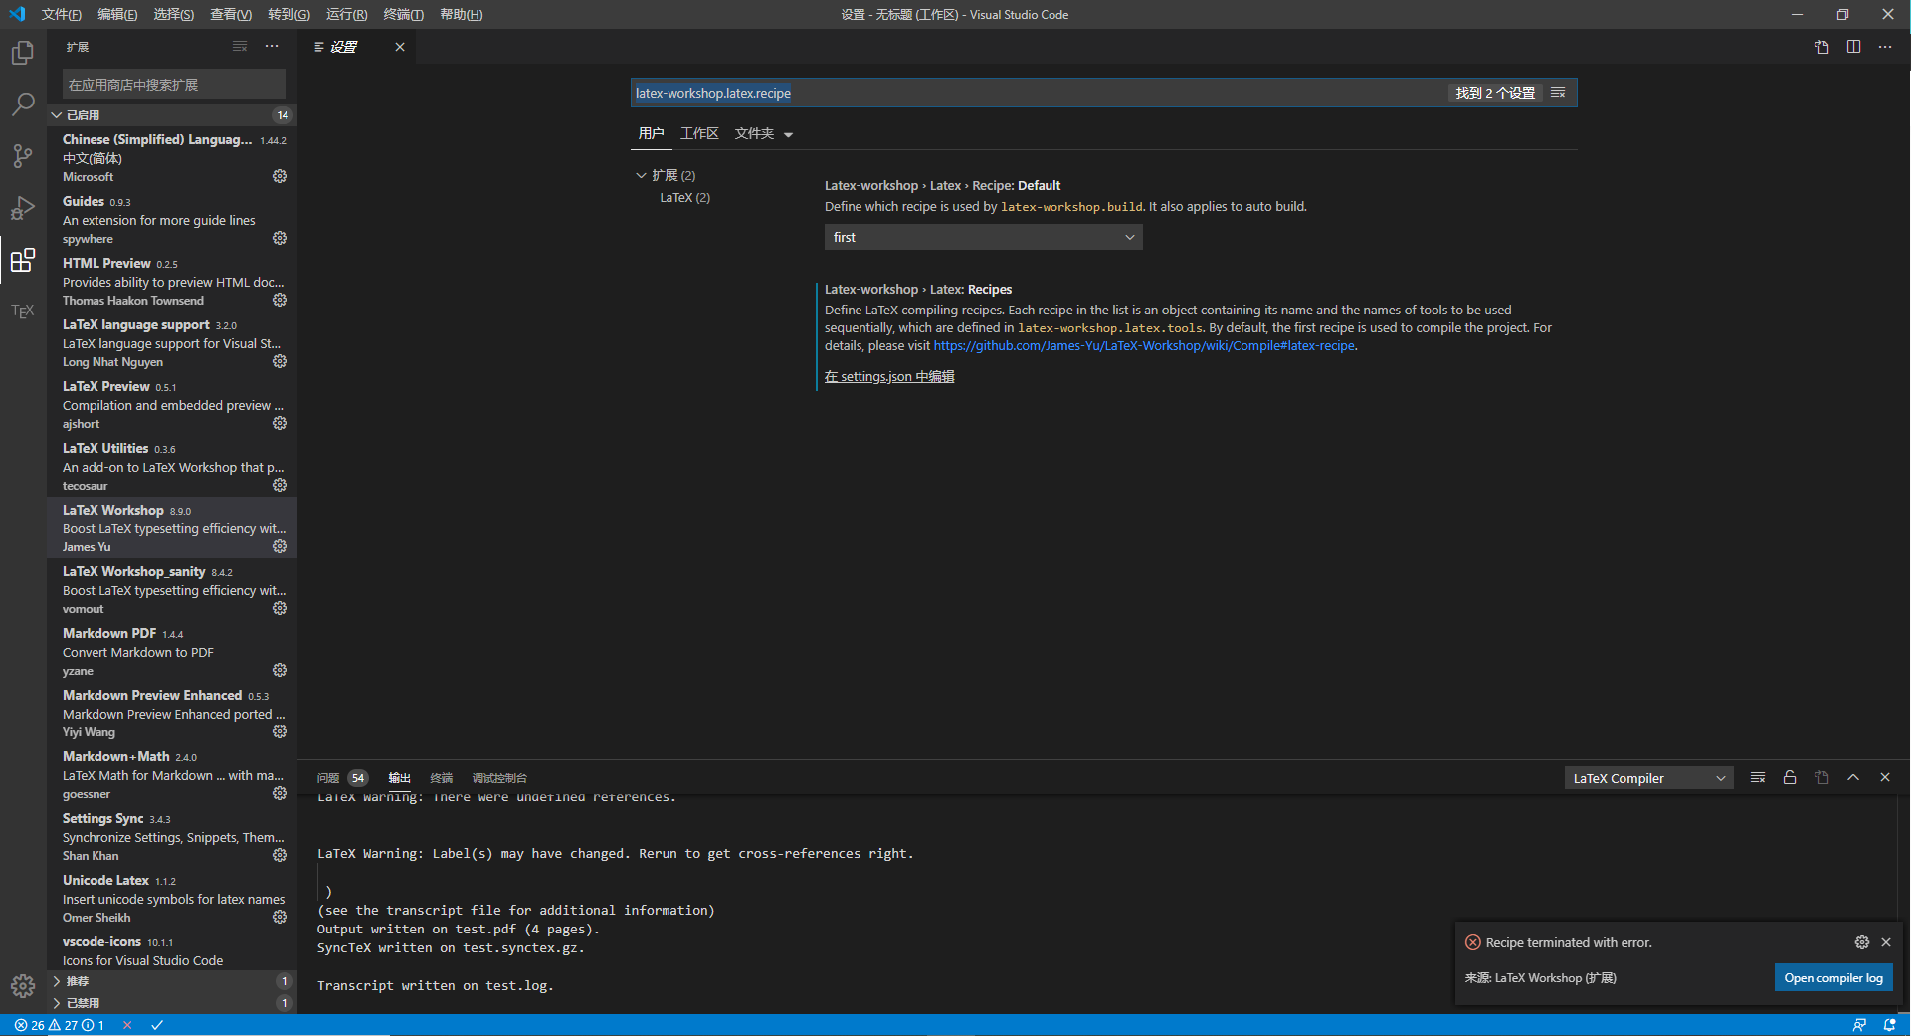1911x1036 pixels.
Task: Select Markdown Preview Enhanced extension entry
Action: 172,713
